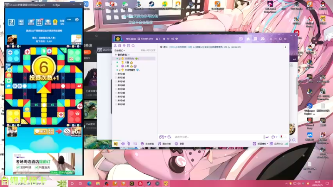Show hidden system tray icons chevron
The width and height of the screenshot is (333, 187).
(x=286, y=183)
